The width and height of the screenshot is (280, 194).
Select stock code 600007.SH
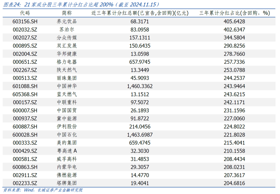point(25,111)
